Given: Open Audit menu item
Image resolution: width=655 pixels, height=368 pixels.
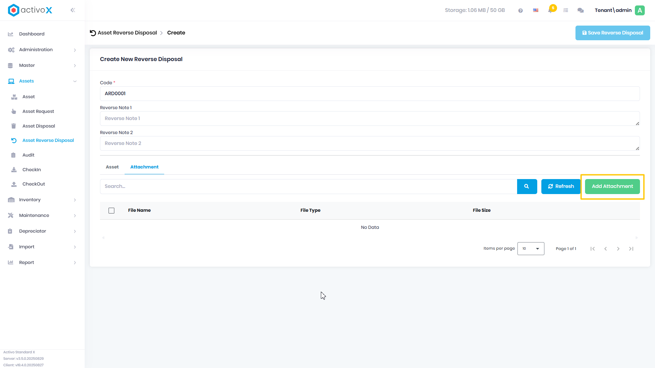Looking at the screenshot, I should click(x=28, y=155).
